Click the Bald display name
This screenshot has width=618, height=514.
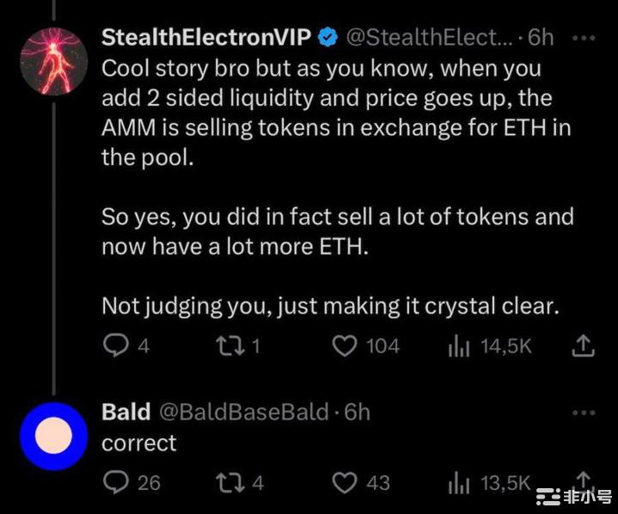[125, 412]
